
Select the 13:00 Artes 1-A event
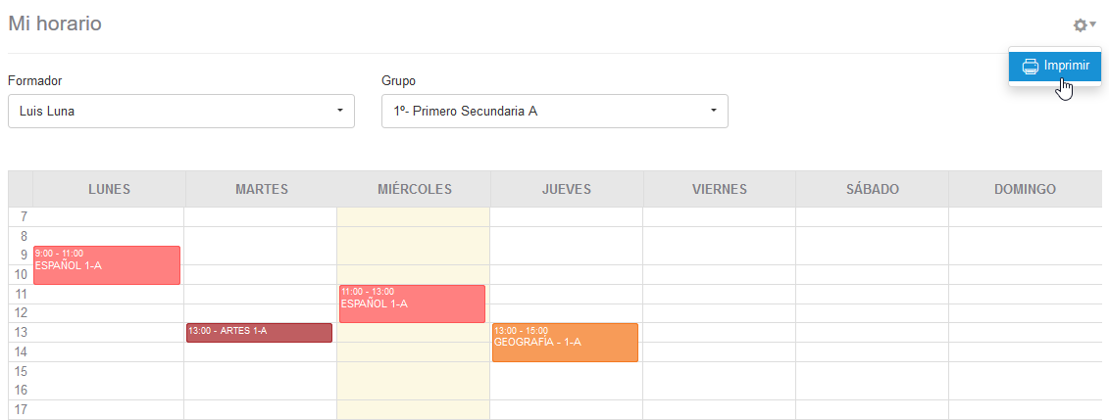click(259, 333)
